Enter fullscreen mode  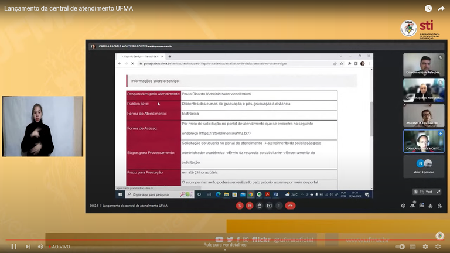click(437, 247)
